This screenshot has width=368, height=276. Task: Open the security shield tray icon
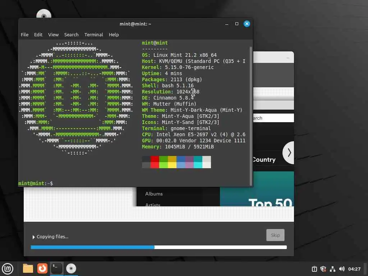323,269
